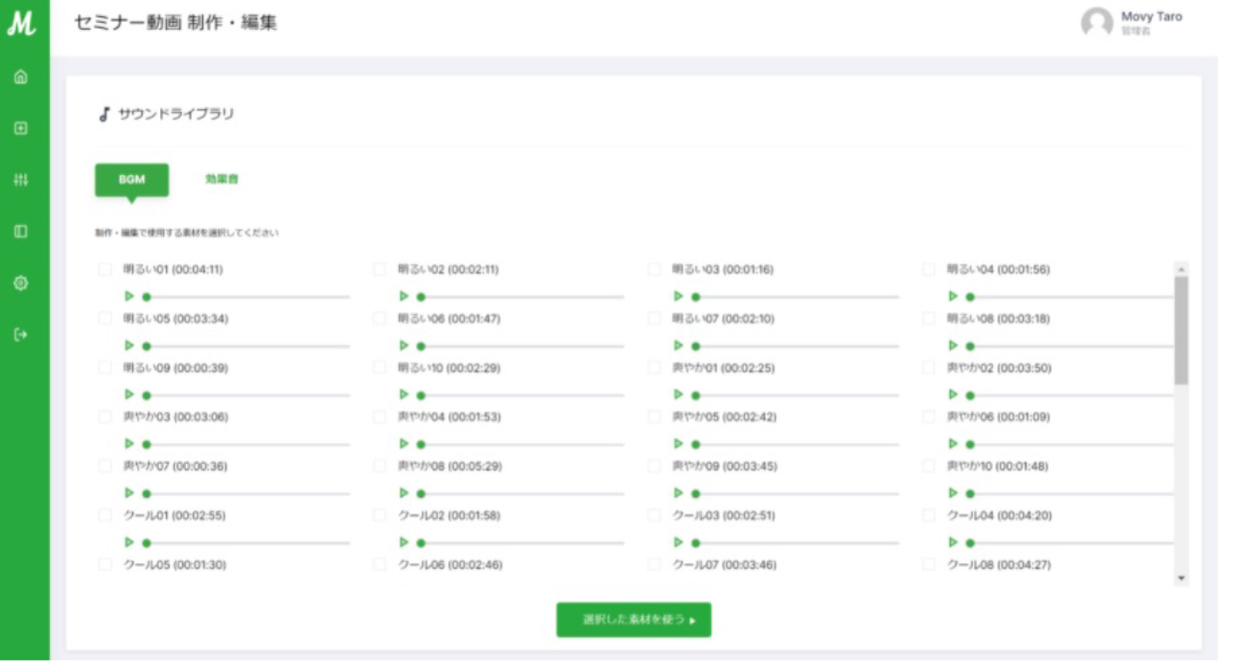Open the settings gear icon in sidebar
The width and height of the screenshot is (1248, 661).
(x=21, y=284)
